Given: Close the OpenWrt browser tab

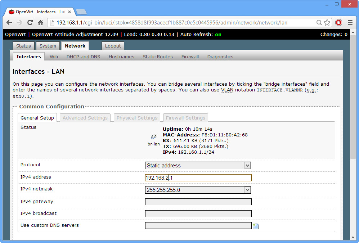Looking at the screenshot, I should [69, 12].
